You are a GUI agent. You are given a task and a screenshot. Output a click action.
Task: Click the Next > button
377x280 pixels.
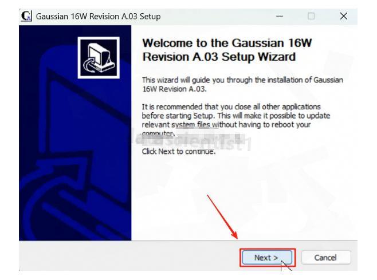click(267, 258)
